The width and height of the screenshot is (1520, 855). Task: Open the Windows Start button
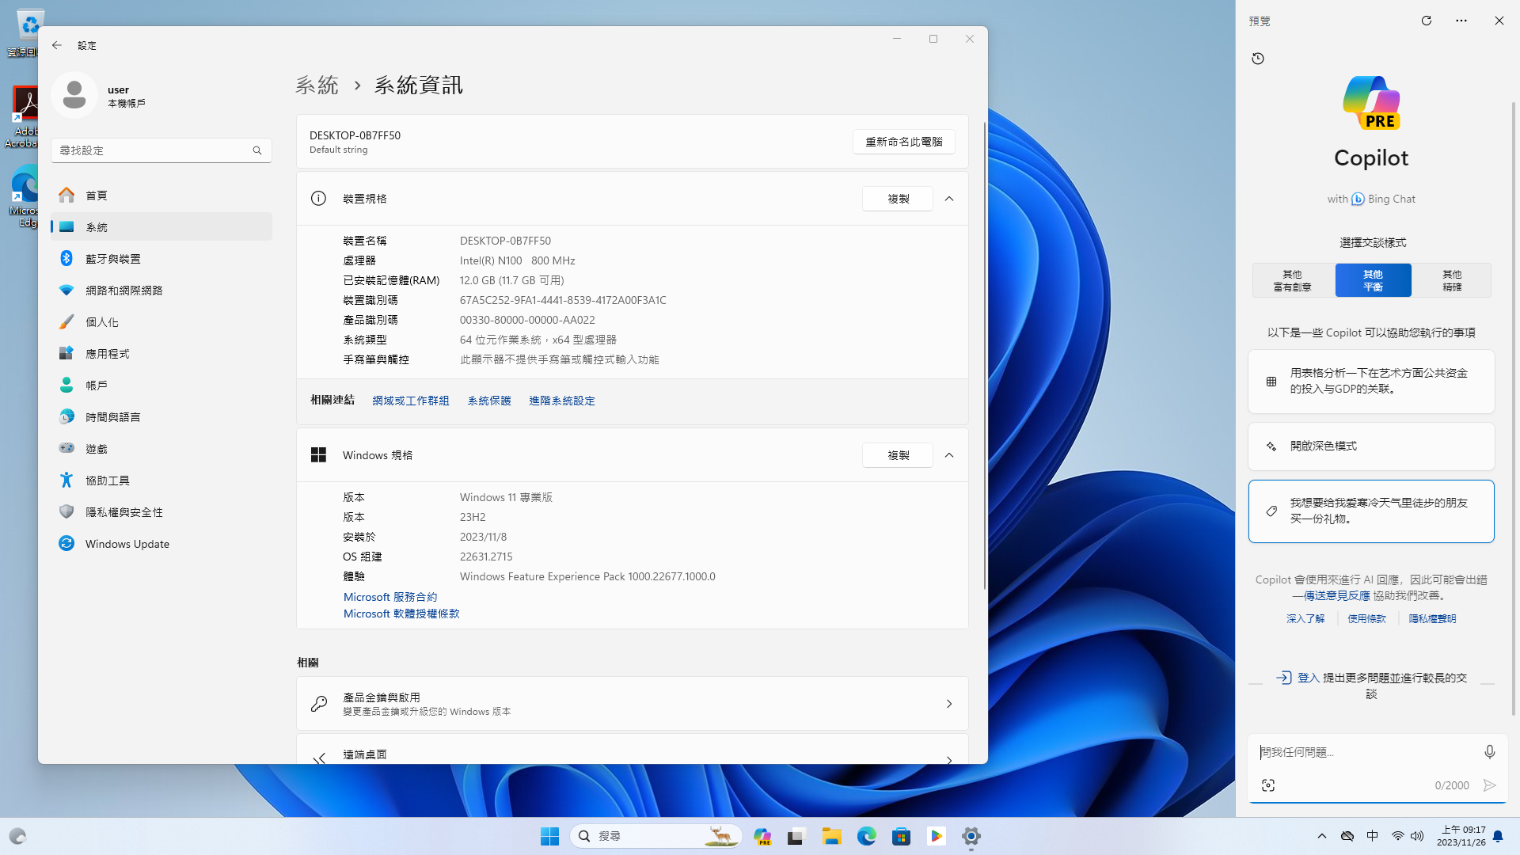click(549, 836)
